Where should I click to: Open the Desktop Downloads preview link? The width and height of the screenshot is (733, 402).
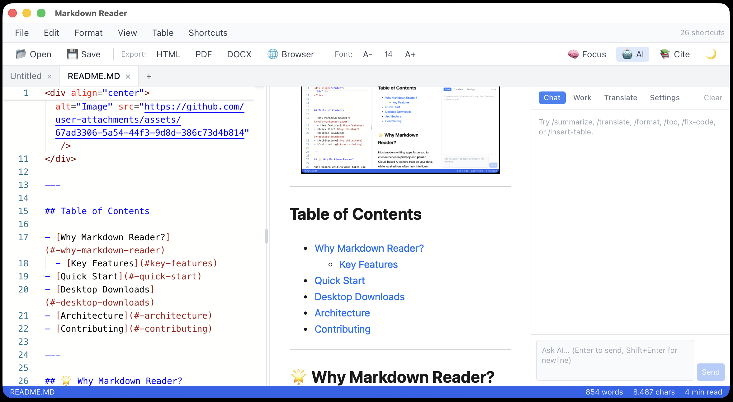point(360,297)
